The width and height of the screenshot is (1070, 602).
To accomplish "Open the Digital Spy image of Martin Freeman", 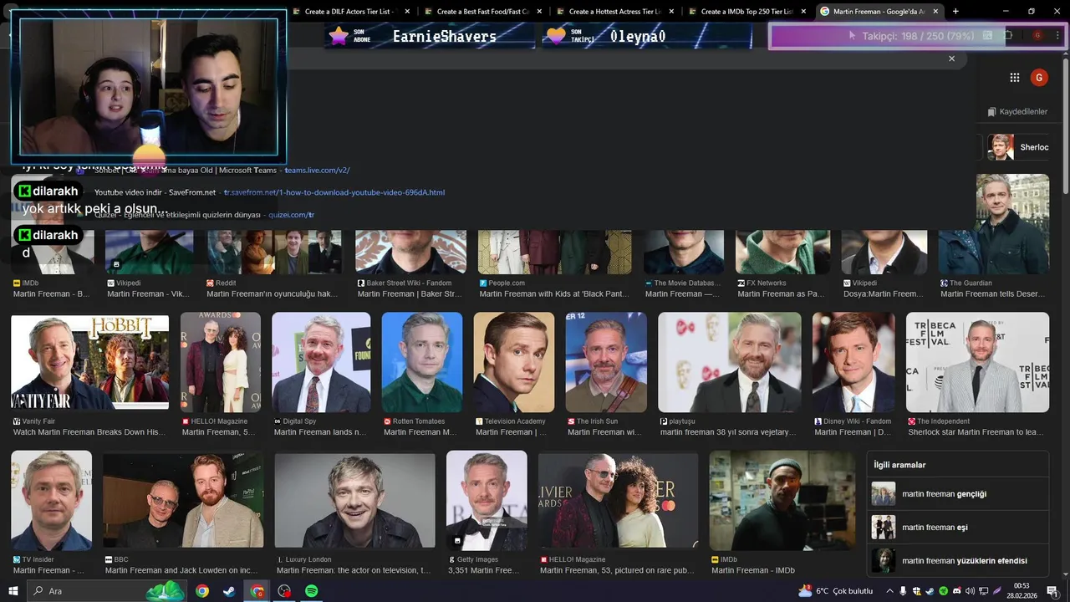I will 321,362.
